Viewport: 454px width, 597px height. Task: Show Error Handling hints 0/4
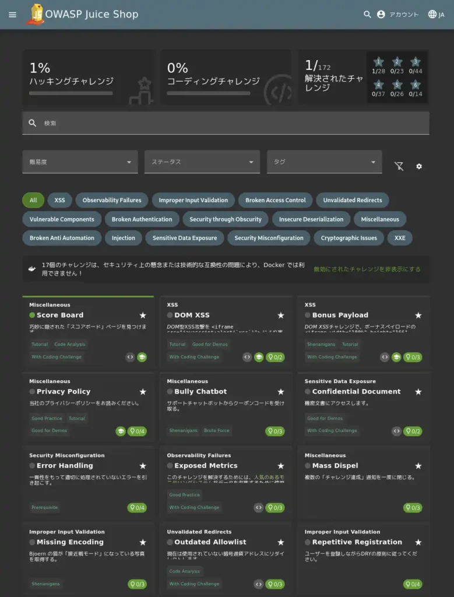[x=137, y=508]
